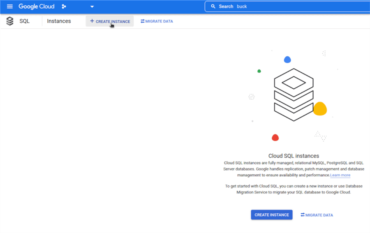Screen dimensions: 370x233
Task: Click the Instances page heading
Action: coord(59,21)
